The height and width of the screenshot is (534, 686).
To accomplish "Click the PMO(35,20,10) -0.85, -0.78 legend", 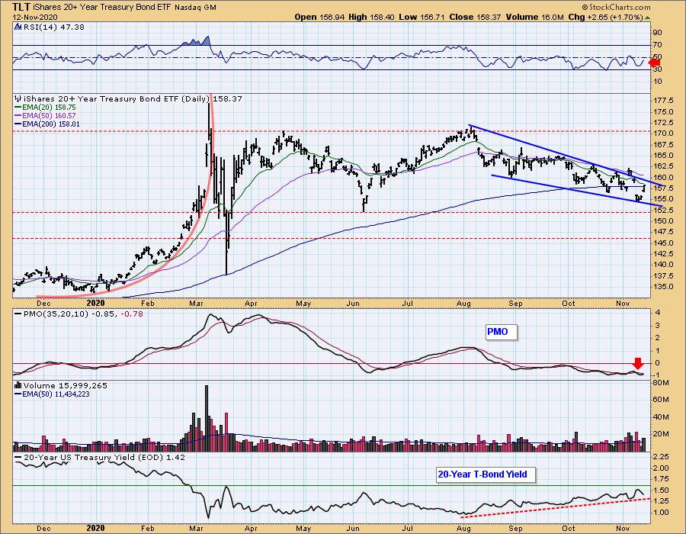I will click(83, 314).
